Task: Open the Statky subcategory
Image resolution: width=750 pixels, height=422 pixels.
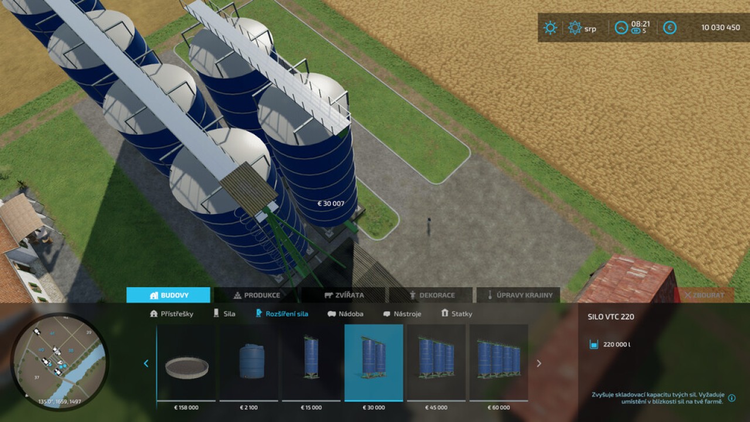Action: tap(456, 314)
